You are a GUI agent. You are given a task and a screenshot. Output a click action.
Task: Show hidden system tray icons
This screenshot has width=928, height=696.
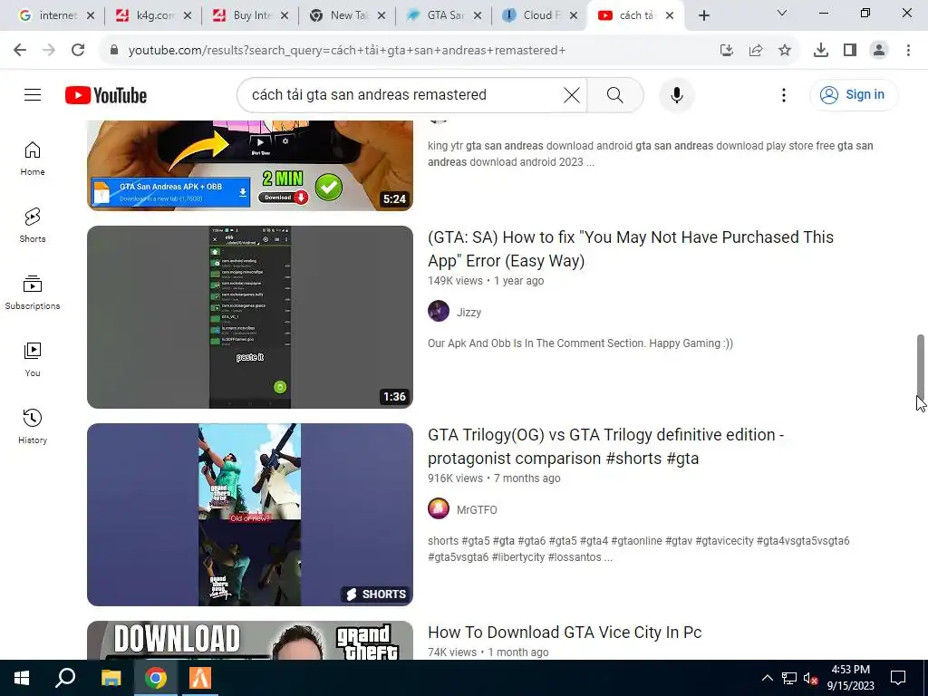pyautogui.click(x=767, y=678)
